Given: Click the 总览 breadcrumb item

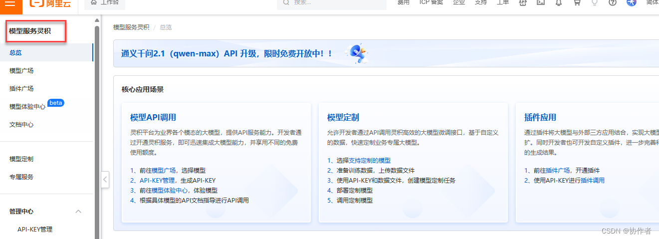Looking at the screenshot, I should coord(166,27).
